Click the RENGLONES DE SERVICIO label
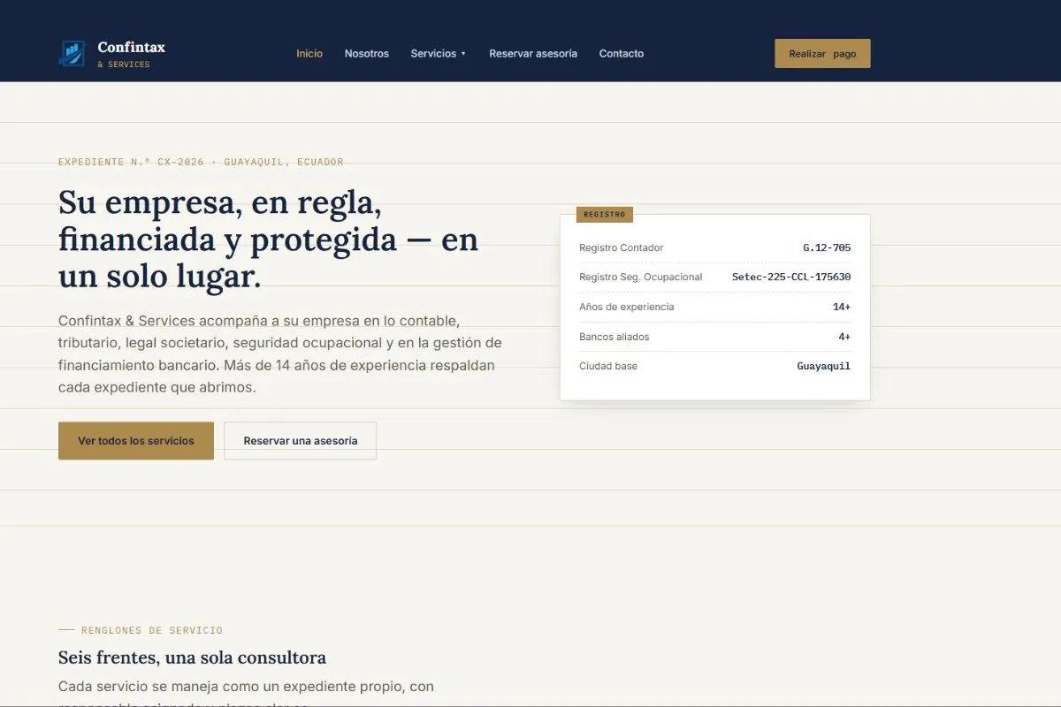 pyautogui.click(x=152, y=630)
